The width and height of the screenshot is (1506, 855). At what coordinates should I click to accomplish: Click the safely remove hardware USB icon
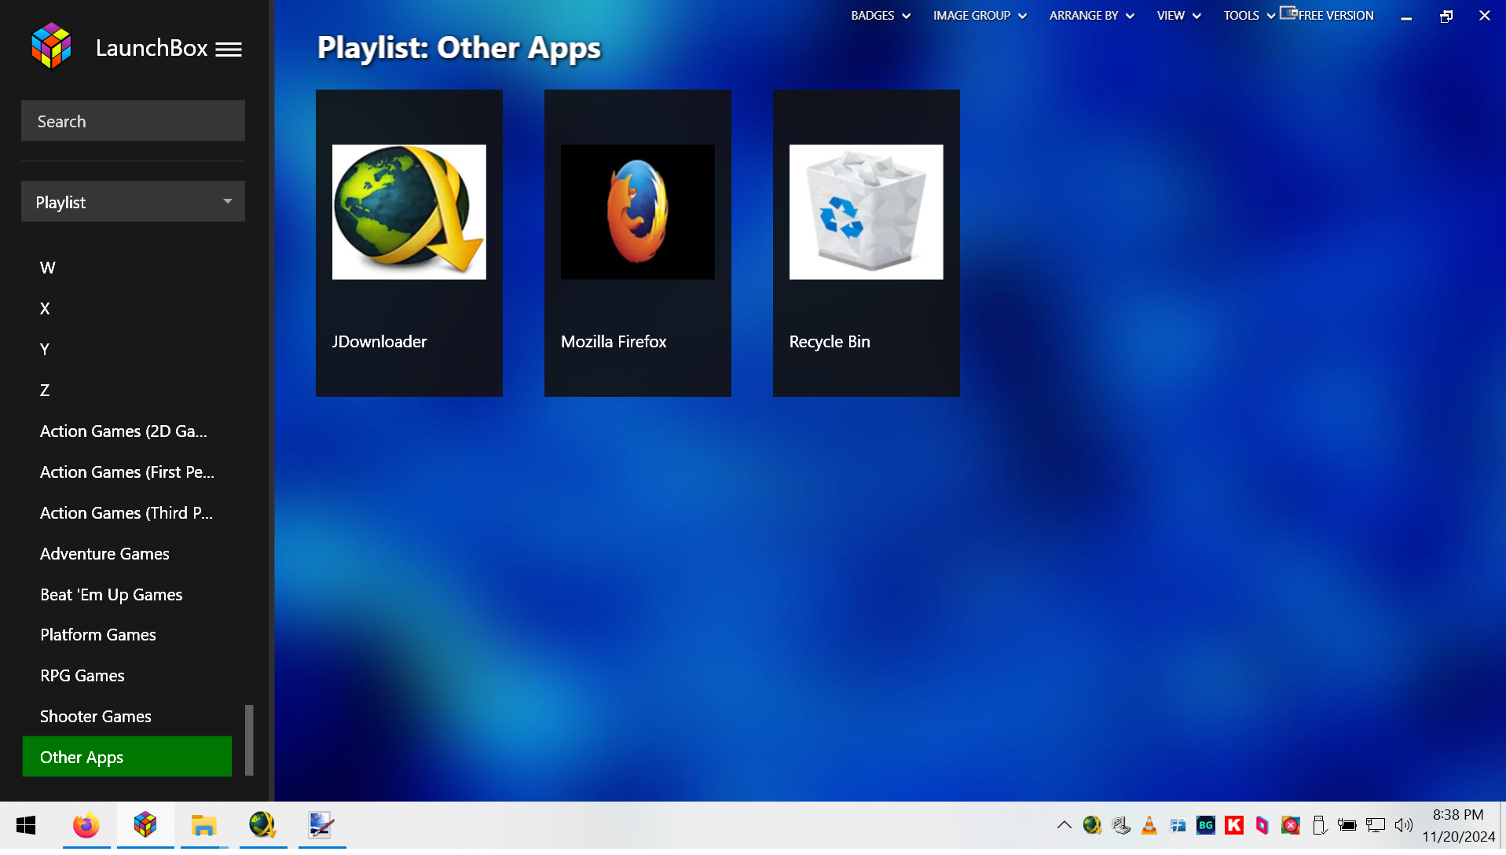click(1319, 826)
